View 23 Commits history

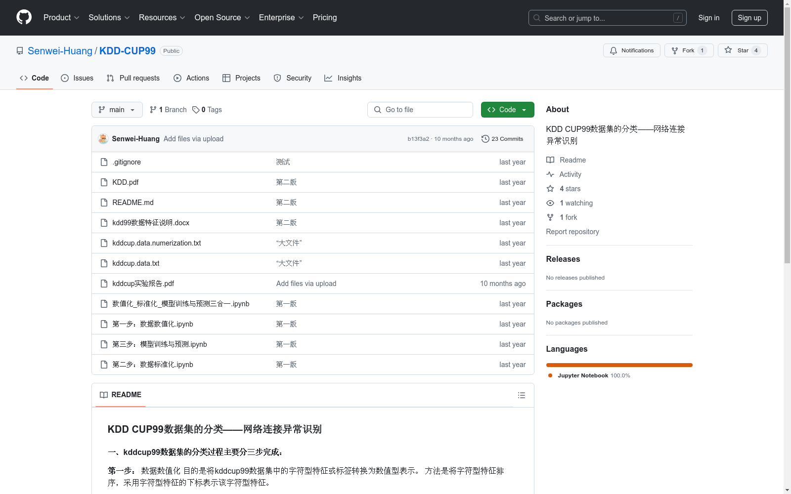pyautogui.click(x=502, y=139)
